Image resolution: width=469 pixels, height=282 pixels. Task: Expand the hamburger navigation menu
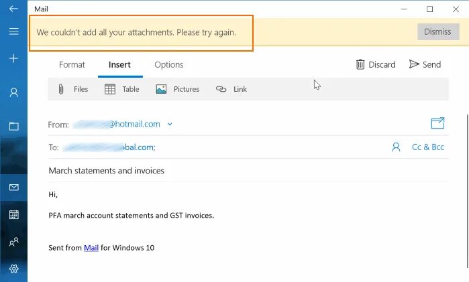point(14,31)
